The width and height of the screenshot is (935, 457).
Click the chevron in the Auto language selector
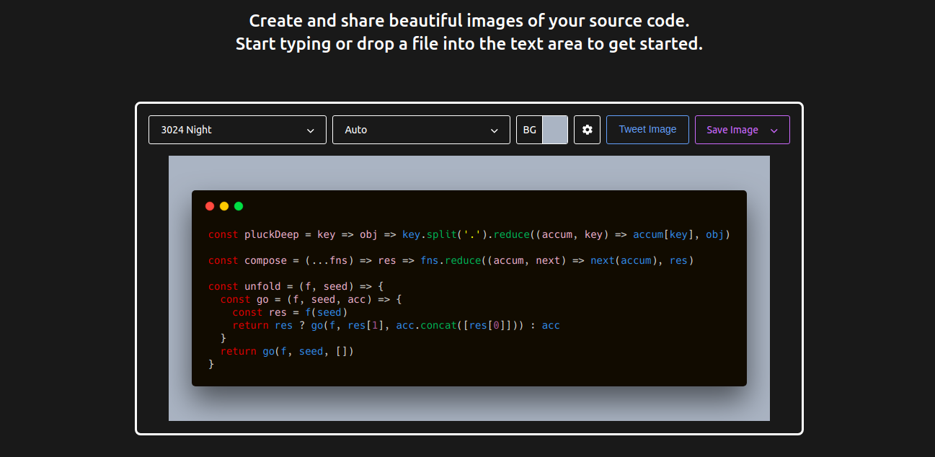(495, 130)
